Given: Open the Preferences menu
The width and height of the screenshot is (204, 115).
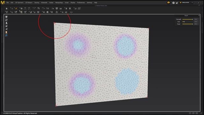Looking at the screenshot, I should pyautogui.click(x=81, y=3).
